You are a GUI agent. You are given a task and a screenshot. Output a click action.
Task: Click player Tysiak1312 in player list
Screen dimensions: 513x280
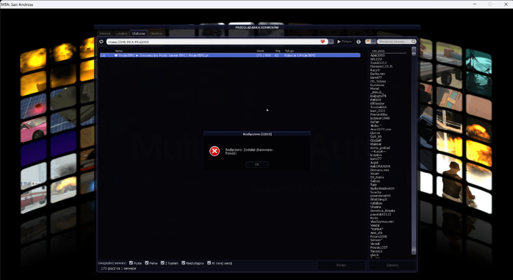378,63
